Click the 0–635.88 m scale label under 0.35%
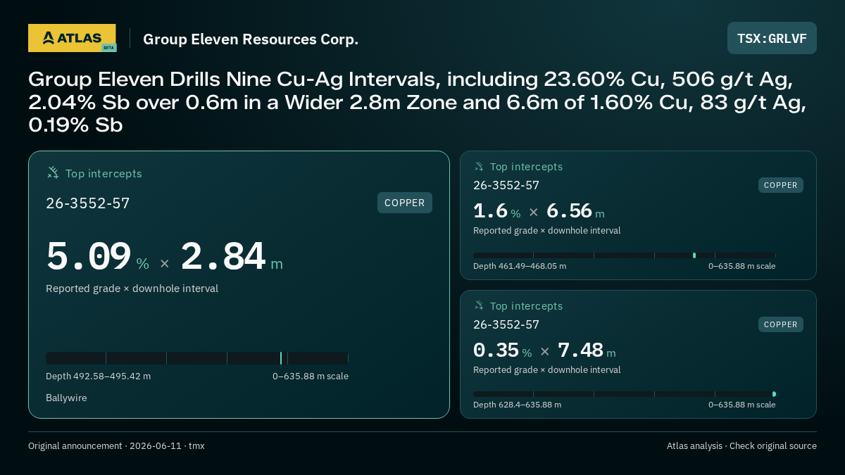 click(741, 405)
